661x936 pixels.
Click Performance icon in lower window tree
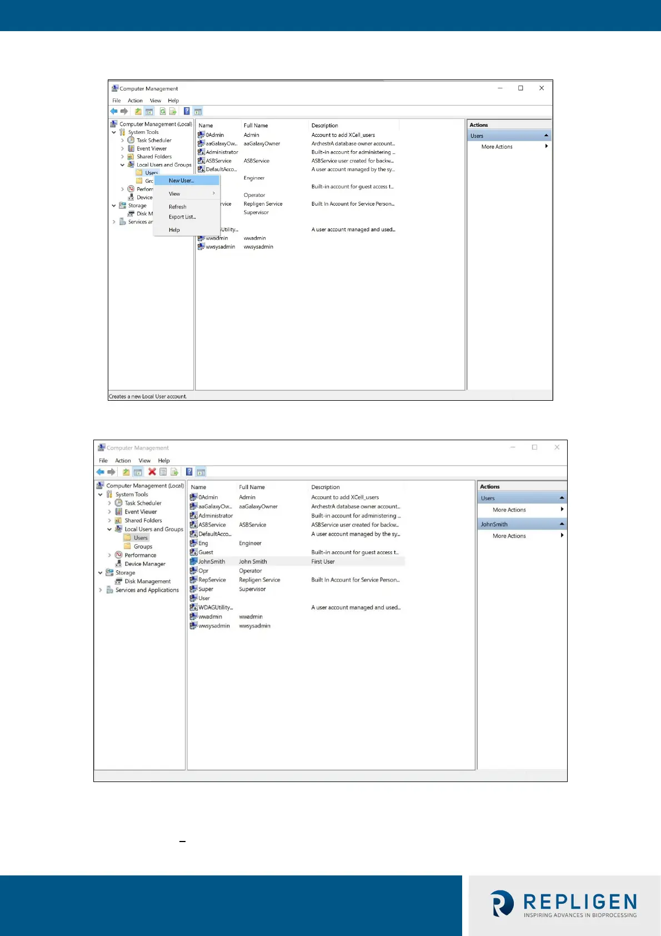pos(118,555)
